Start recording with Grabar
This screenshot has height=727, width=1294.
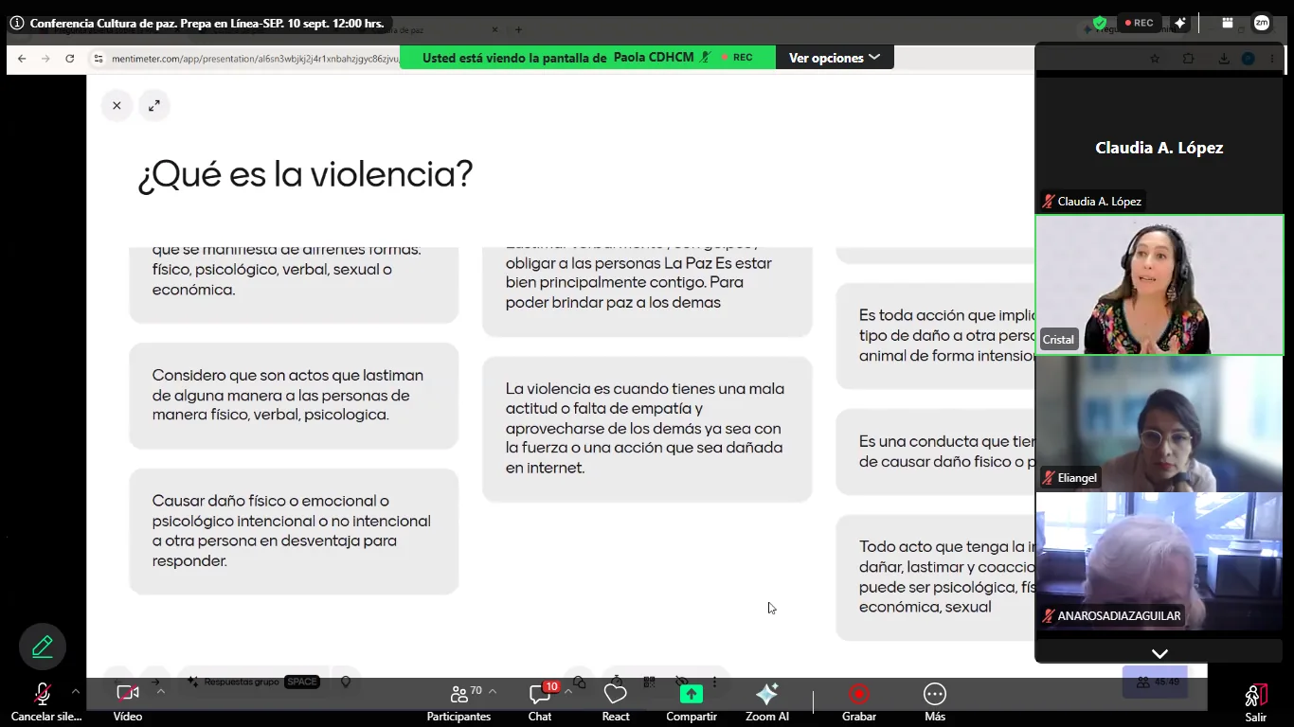[859, 701]
